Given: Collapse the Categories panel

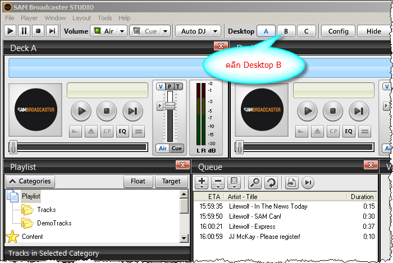Looking at the screenshot, I should tap(30, 181).
